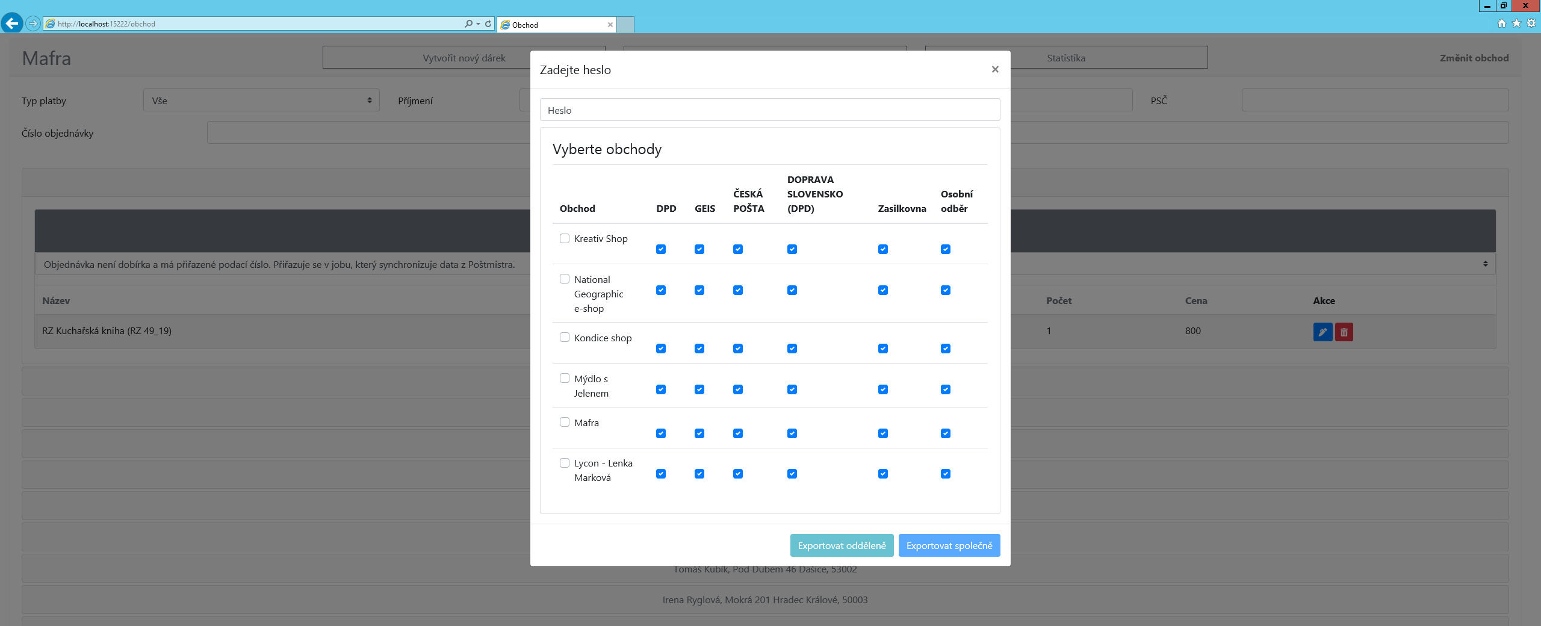Click the red delete trash icon

[x=1344, y=332]
